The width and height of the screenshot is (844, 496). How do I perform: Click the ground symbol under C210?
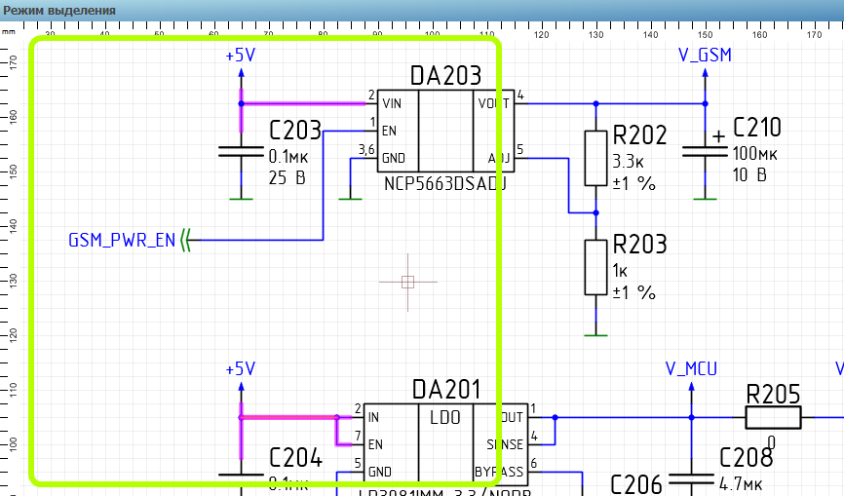click(x=706, y=199)
